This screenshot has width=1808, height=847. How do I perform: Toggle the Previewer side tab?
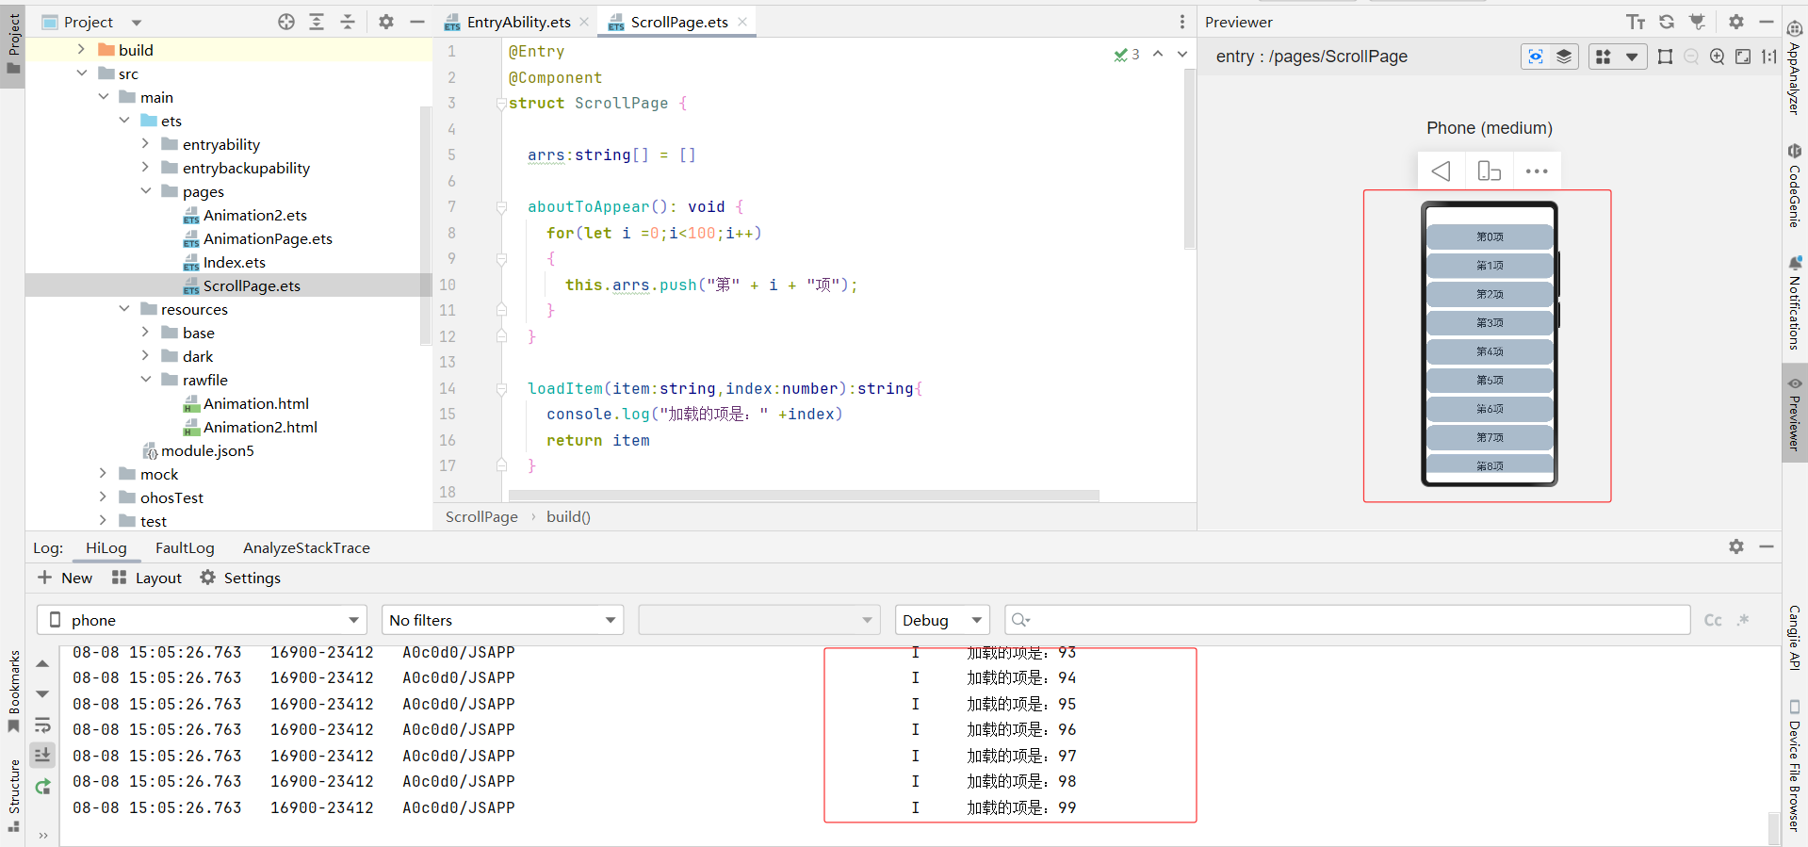1795,413
